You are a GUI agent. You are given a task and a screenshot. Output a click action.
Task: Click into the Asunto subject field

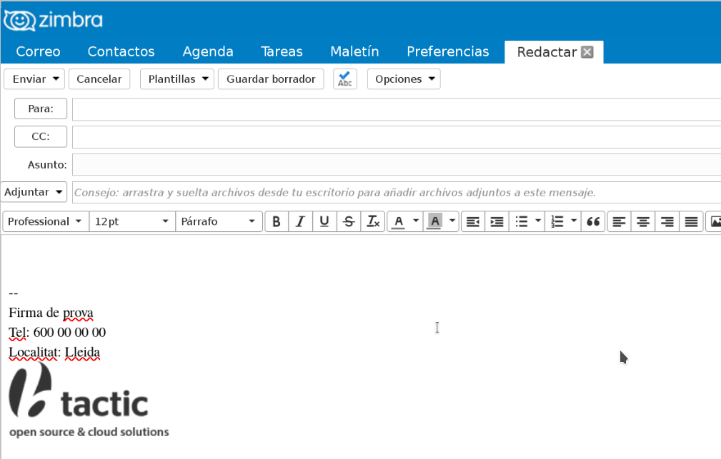[x=397, y=164]
